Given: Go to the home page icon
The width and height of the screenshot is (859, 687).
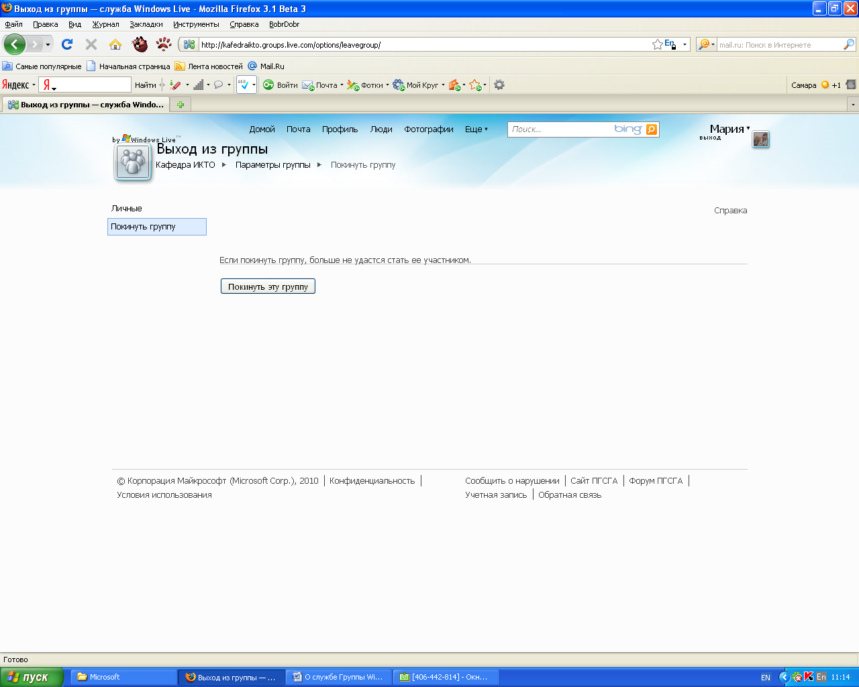Looking at the screenshot, I should [115, 44].
